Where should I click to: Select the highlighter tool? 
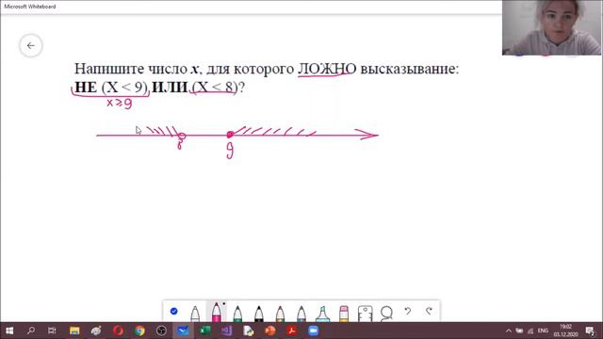(322, 314)
